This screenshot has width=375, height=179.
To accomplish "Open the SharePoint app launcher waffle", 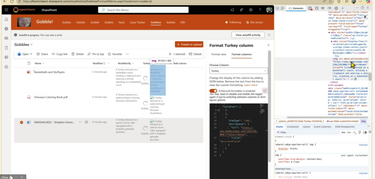I will coord(7,9).
